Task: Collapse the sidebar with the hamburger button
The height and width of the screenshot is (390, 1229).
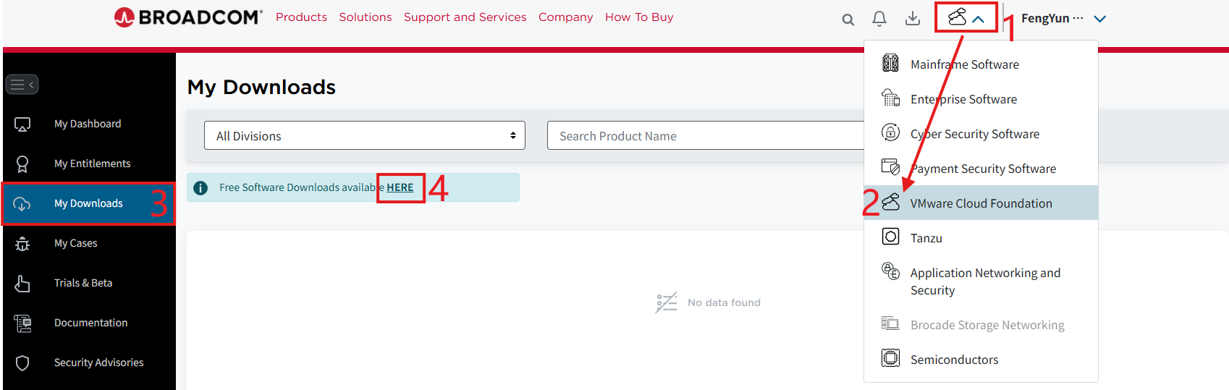Action: (22, 85)
